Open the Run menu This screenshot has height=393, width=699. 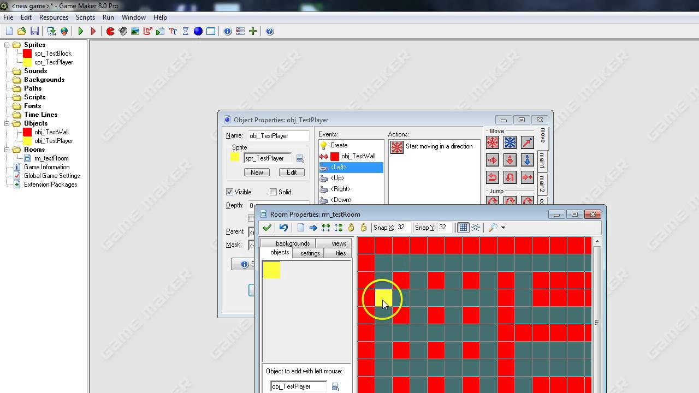[x=108, y=17]
